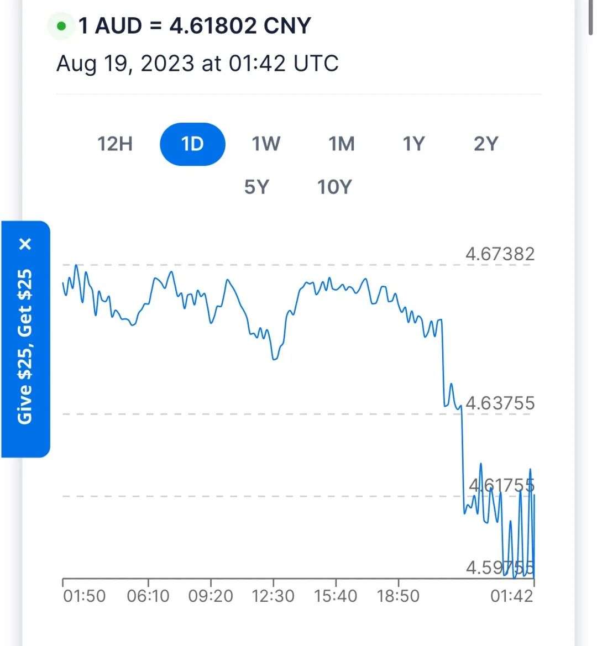597x646 pixels.
Task: Switch chart to 1Y range
Action: pyautogui.click(x=413, y=144)
